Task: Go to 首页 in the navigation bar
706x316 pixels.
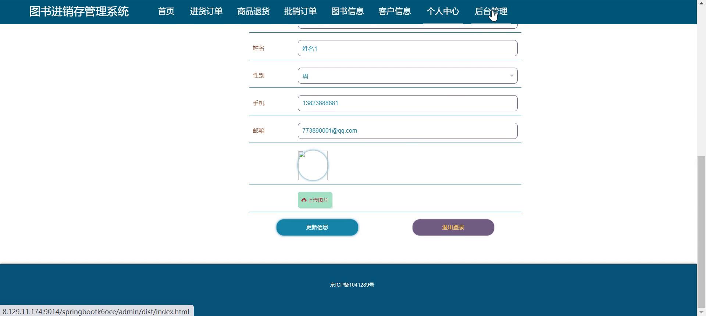Action: [x=166, y=12]
